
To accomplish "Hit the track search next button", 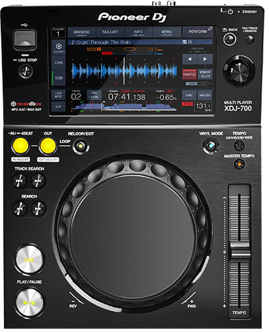I will (x=38, y=181).
